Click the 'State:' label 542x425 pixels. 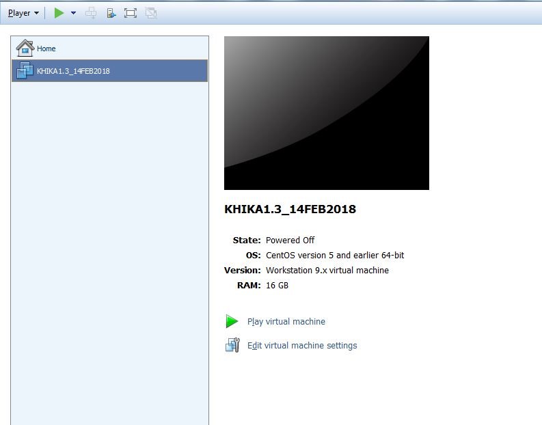point(247,240)
